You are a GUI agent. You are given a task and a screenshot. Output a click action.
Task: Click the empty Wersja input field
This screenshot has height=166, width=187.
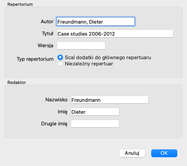pyautogui.click(x=81, y=45)
